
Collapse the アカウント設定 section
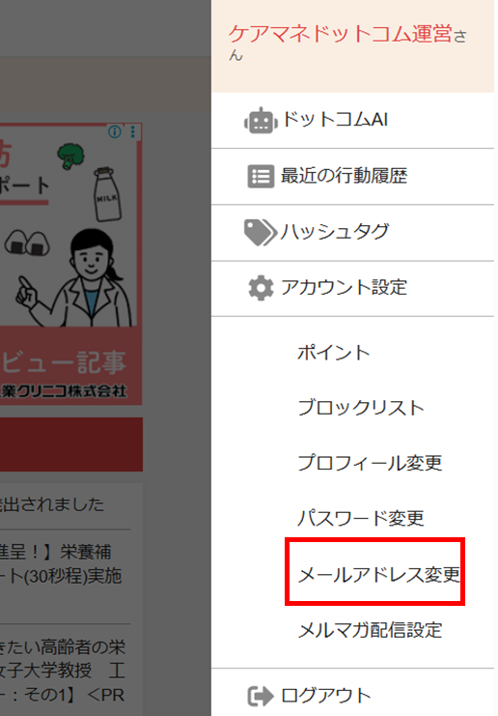352,289
